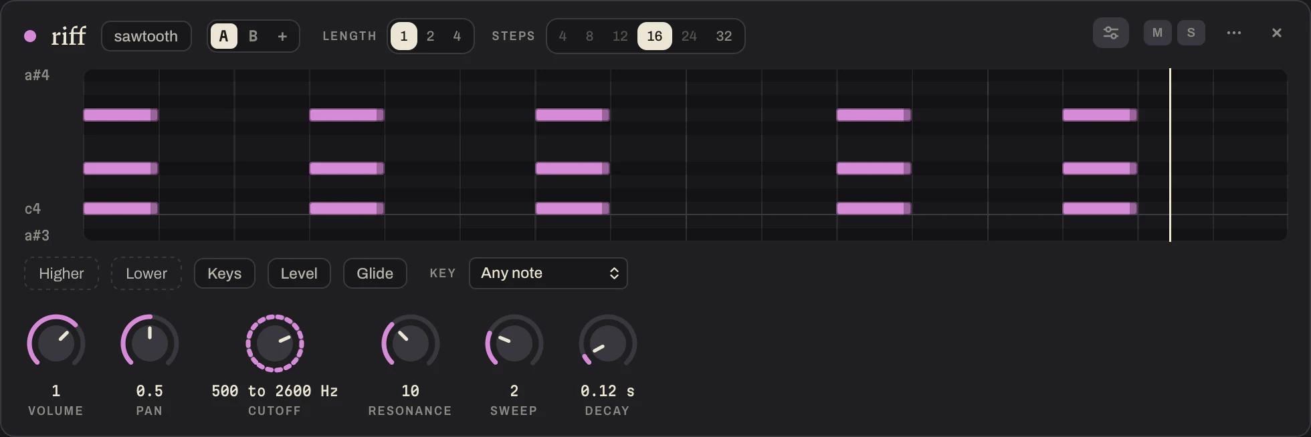This screenshot has height=437, width=1311.
Task: Click the resonance value 10
Action: pyautogui.click(x=410, y=391)
